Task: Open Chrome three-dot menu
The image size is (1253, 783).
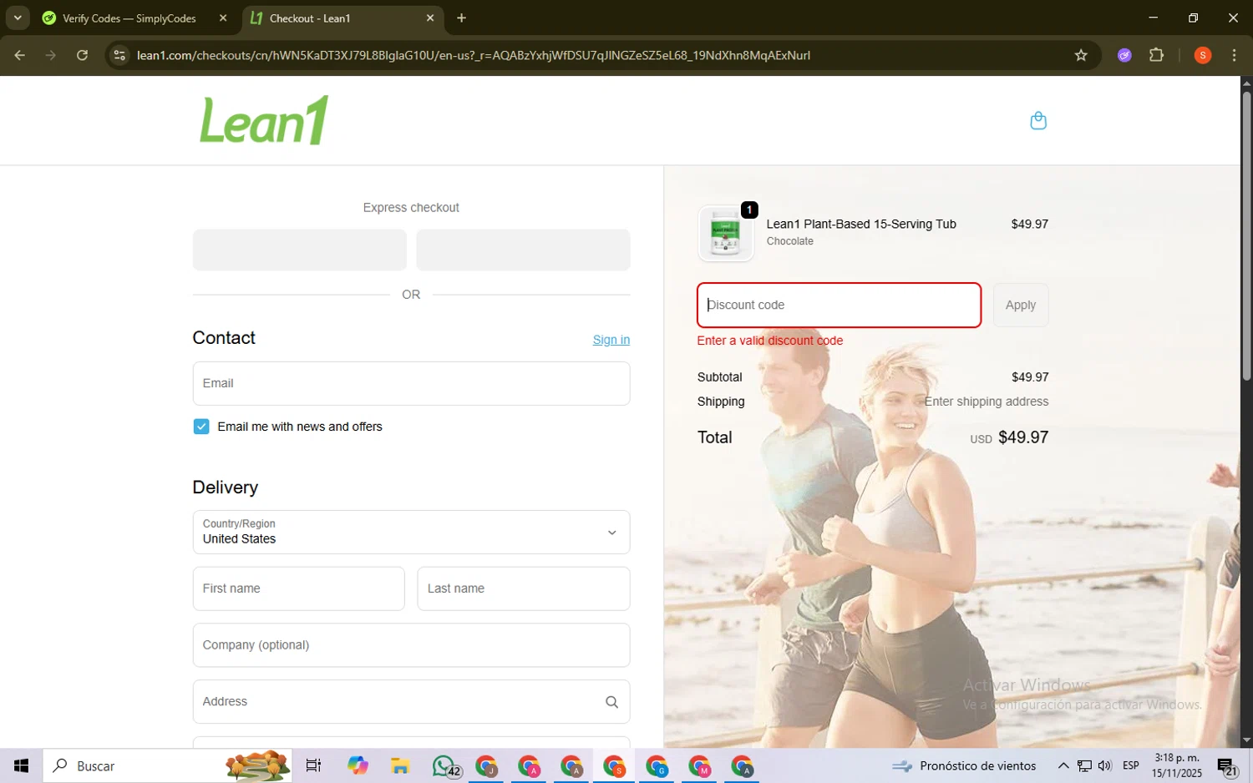Action: [x=1234, y=55]
